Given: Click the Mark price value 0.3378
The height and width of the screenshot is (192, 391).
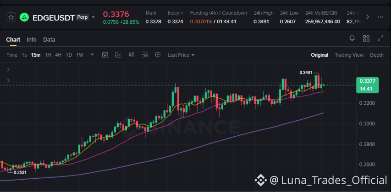Looking at the screenshot, I should point(154,21).
